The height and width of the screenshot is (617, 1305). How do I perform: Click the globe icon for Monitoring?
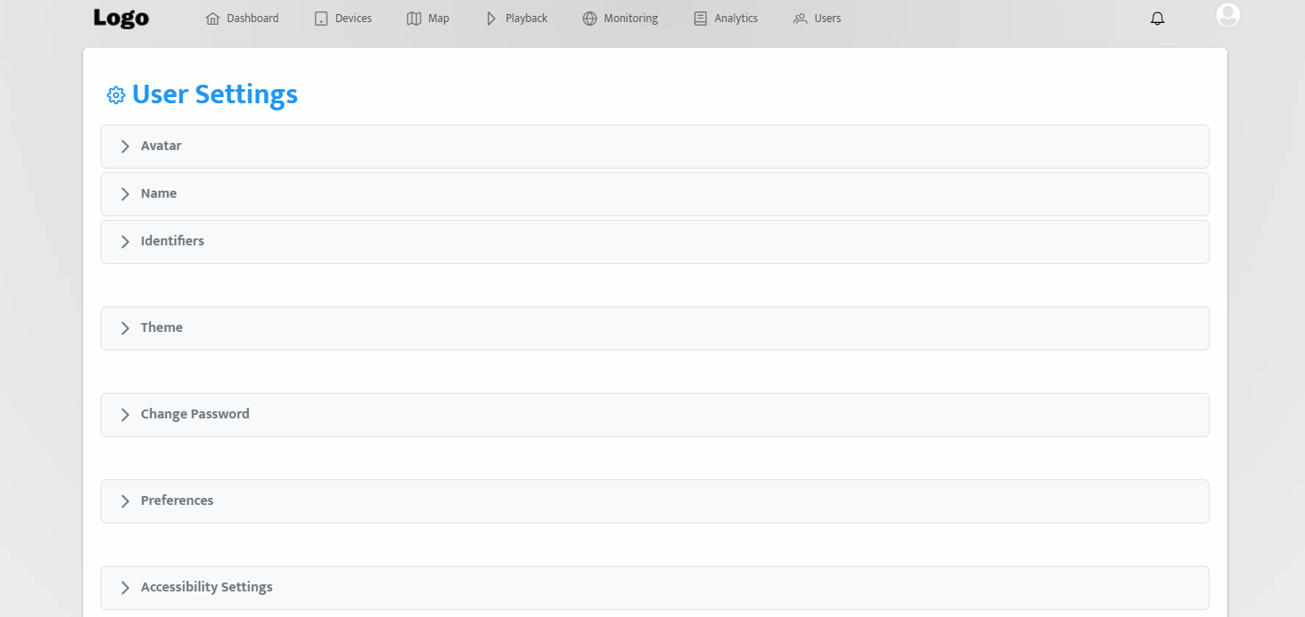(590, 19)
